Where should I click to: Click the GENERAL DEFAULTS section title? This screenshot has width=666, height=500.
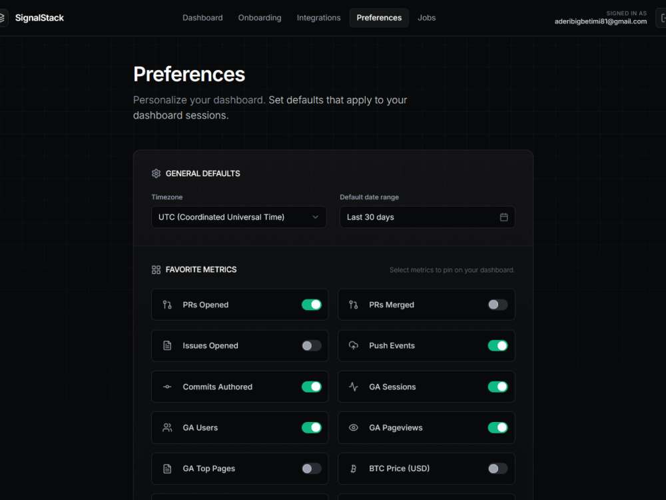tap(202, 173)
